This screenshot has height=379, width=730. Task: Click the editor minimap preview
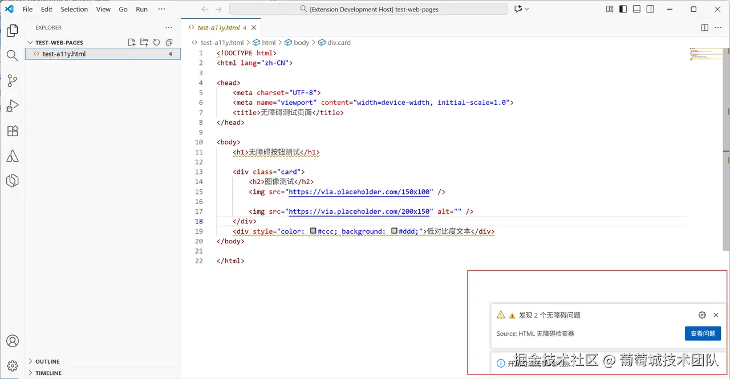(x=706, y=54)
